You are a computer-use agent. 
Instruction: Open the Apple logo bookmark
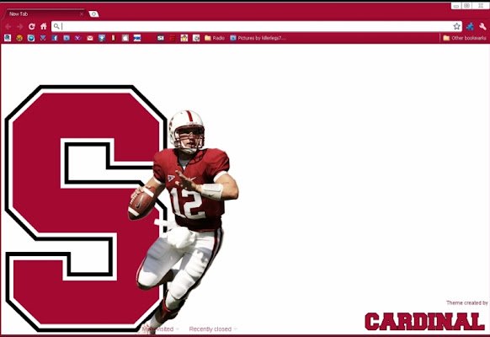click(125, 38)
